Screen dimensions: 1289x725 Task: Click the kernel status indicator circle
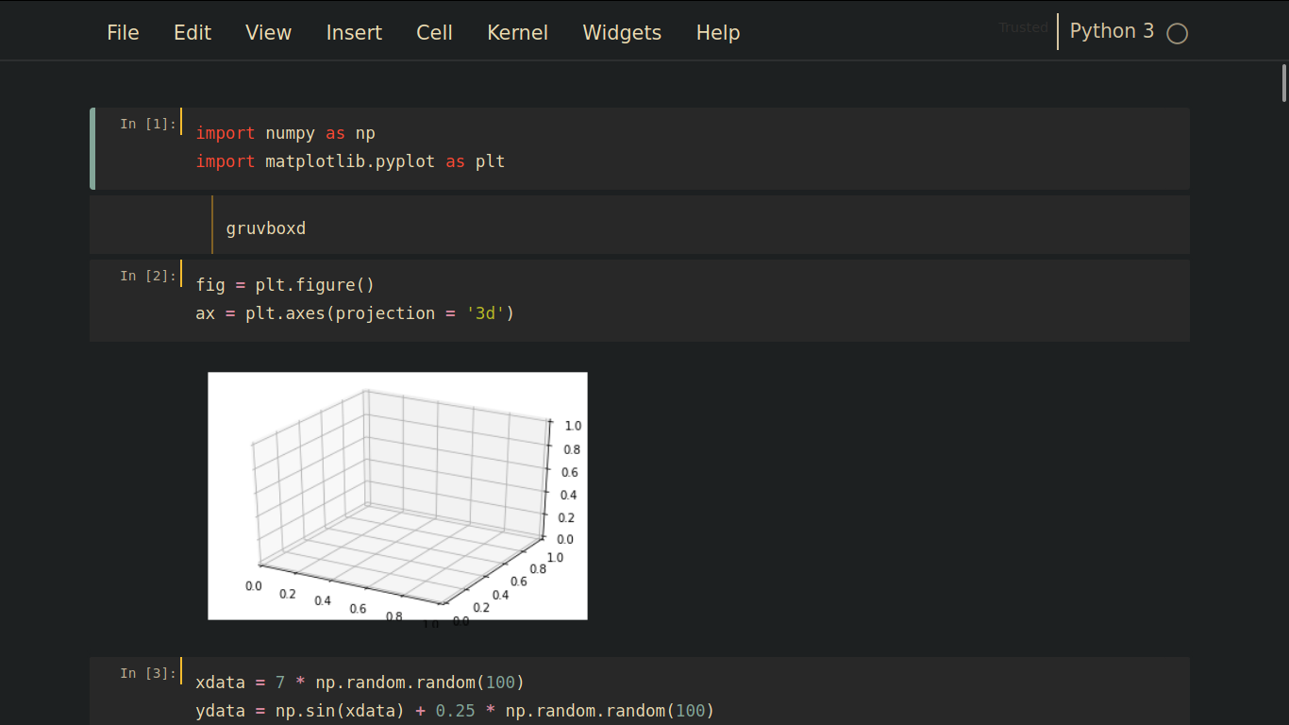(1177, 33)
